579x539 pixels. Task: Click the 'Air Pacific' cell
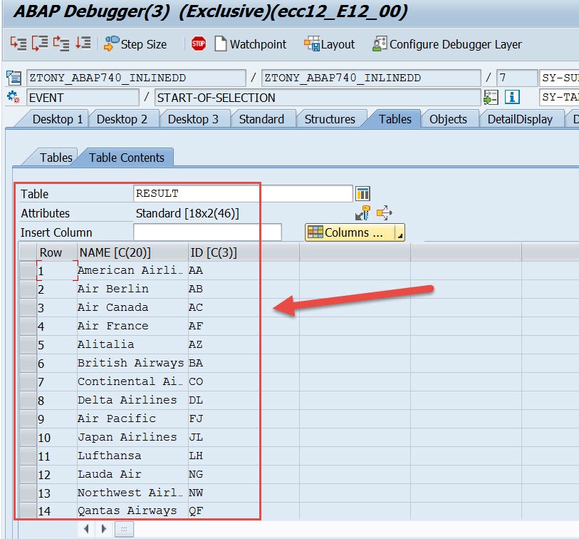click(x=131, y=418)
